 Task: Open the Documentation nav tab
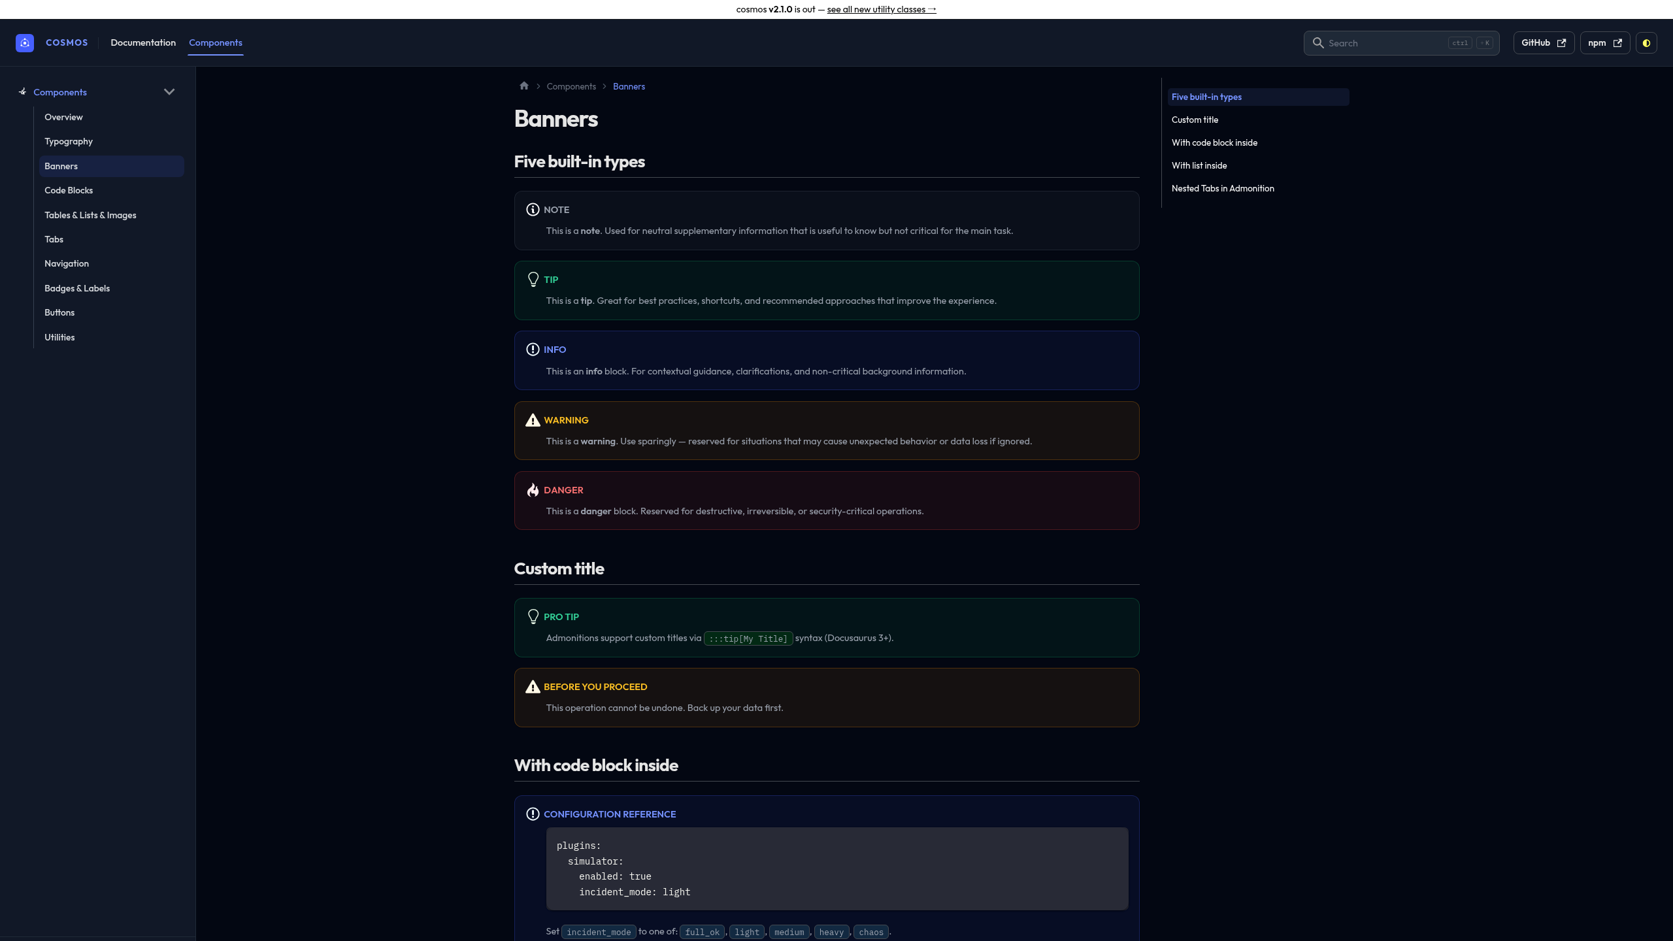pos(143,42)
